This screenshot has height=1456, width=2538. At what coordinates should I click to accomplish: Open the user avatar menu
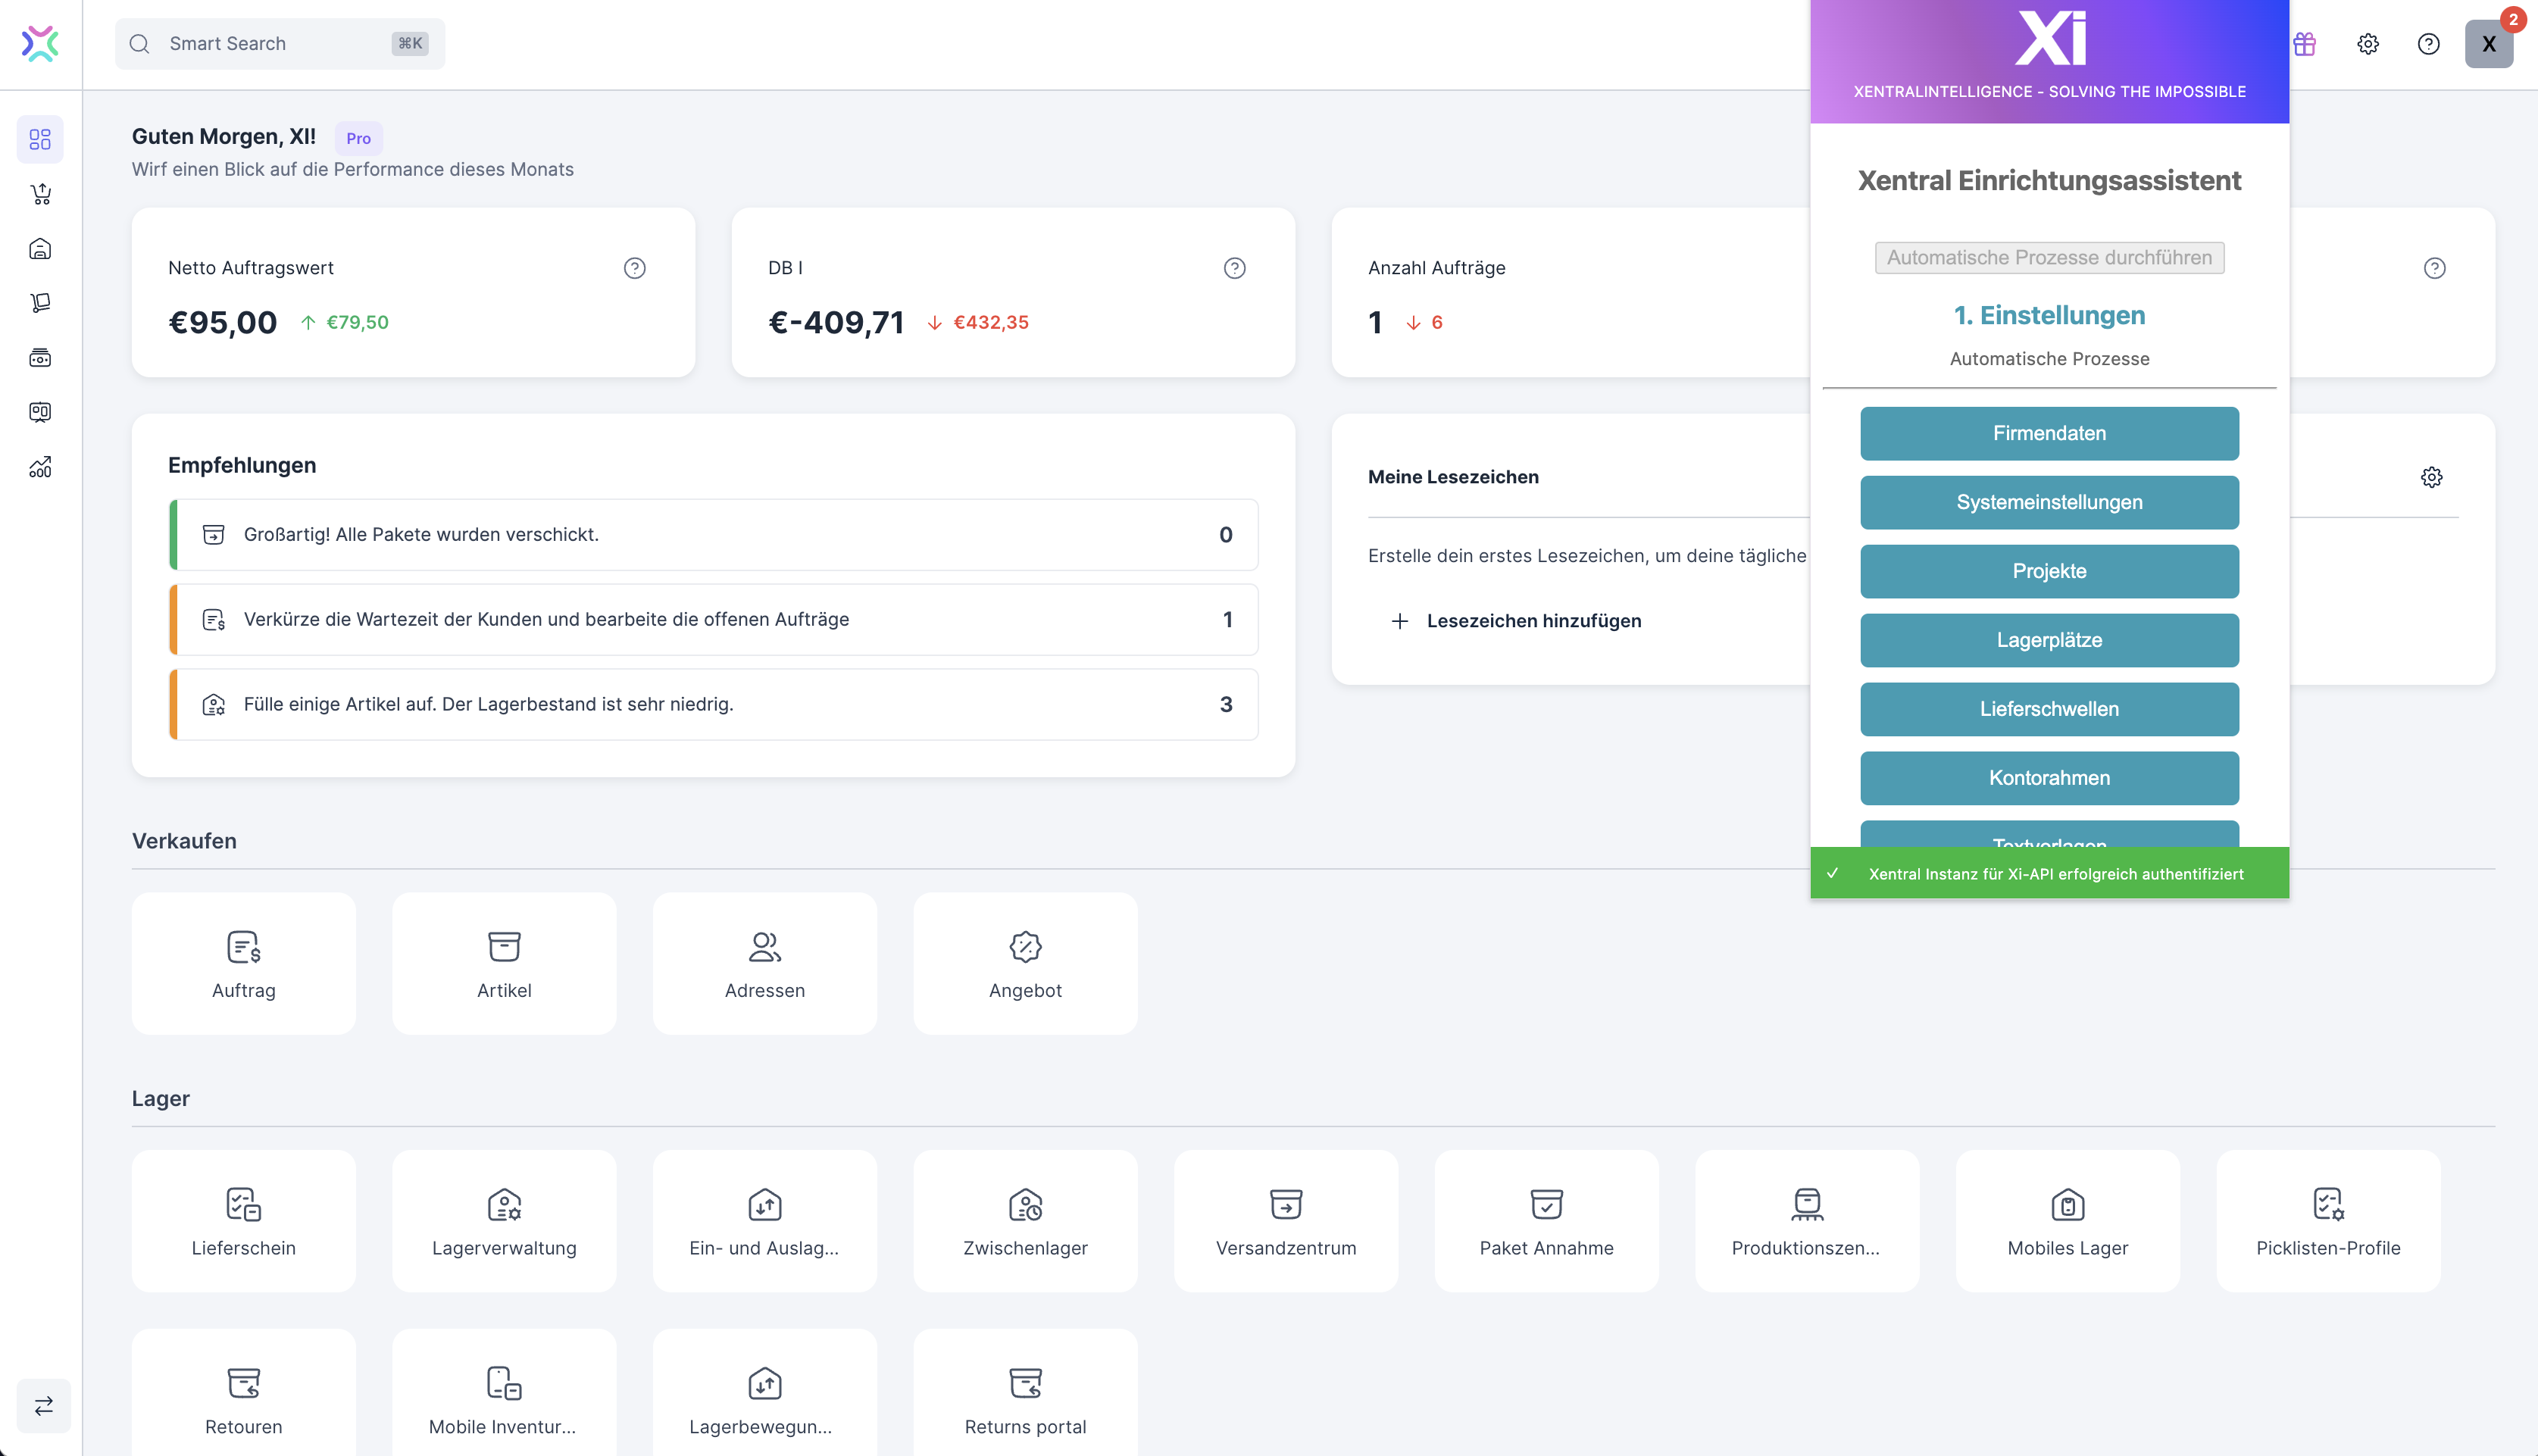[x=2487, y=44]
